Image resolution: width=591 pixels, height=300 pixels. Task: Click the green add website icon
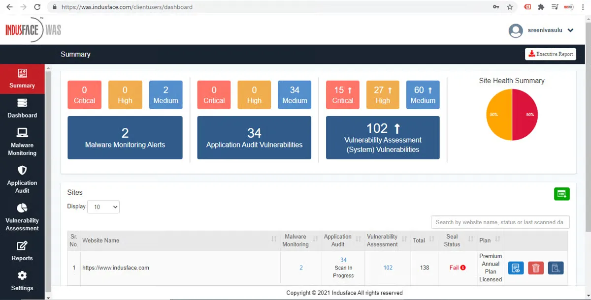tap(562, 194)
